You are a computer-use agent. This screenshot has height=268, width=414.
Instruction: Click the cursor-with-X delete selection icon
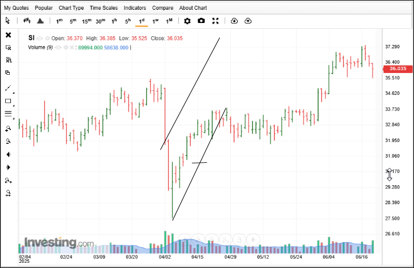click(9, 48)
